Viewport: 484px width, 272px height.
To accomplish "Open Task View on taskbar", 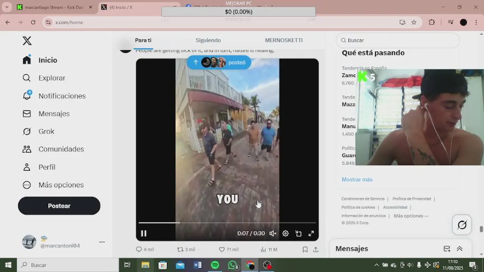I will tap(127, 265).
